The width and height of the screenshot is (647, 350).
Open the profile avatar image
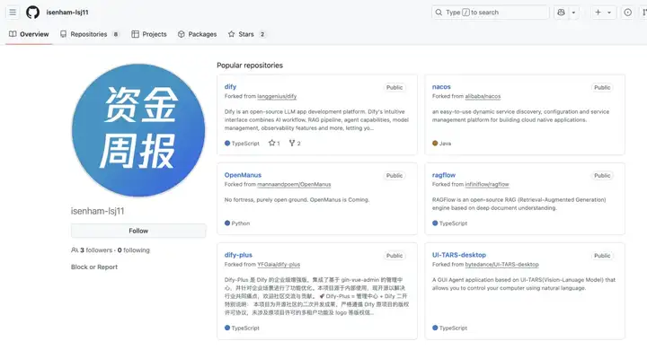pos(138,130)
